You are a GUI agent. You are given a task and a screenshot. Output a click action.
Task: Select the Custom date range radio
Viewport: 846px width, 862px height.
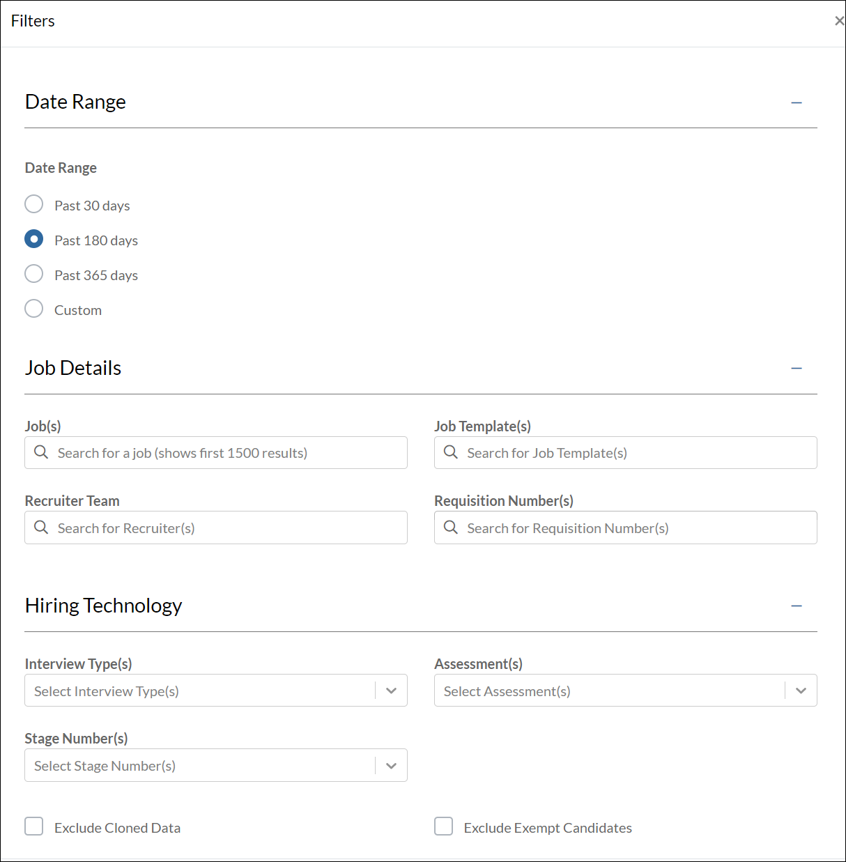[x=34, y=309]
